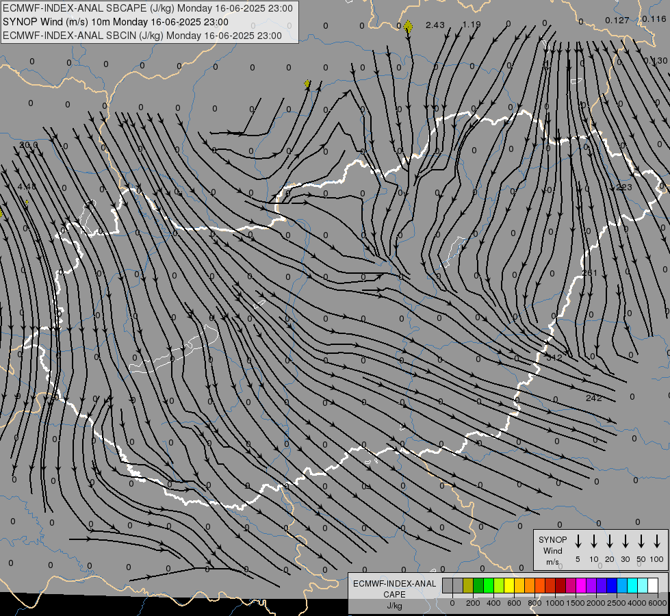Screen dimensions: 670x616
Task: Select the pure blue legend swatch
Action: (x=612, y=585)
